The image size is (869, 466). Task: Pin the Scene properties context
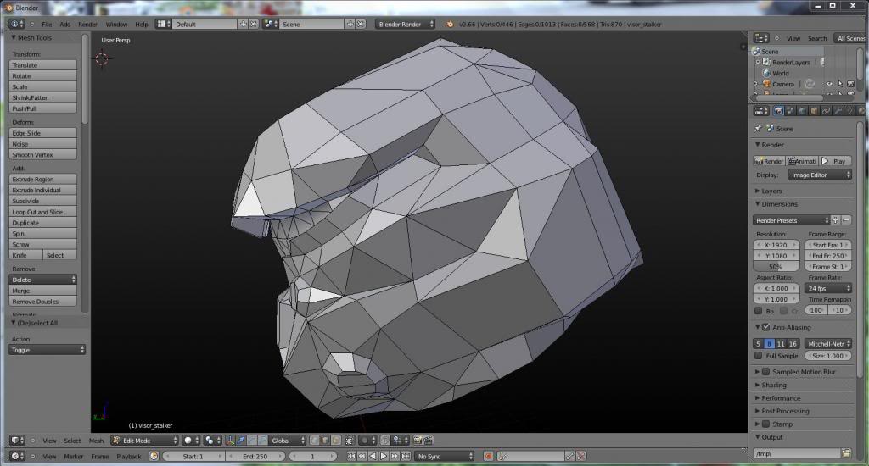[x=758, y=129]
